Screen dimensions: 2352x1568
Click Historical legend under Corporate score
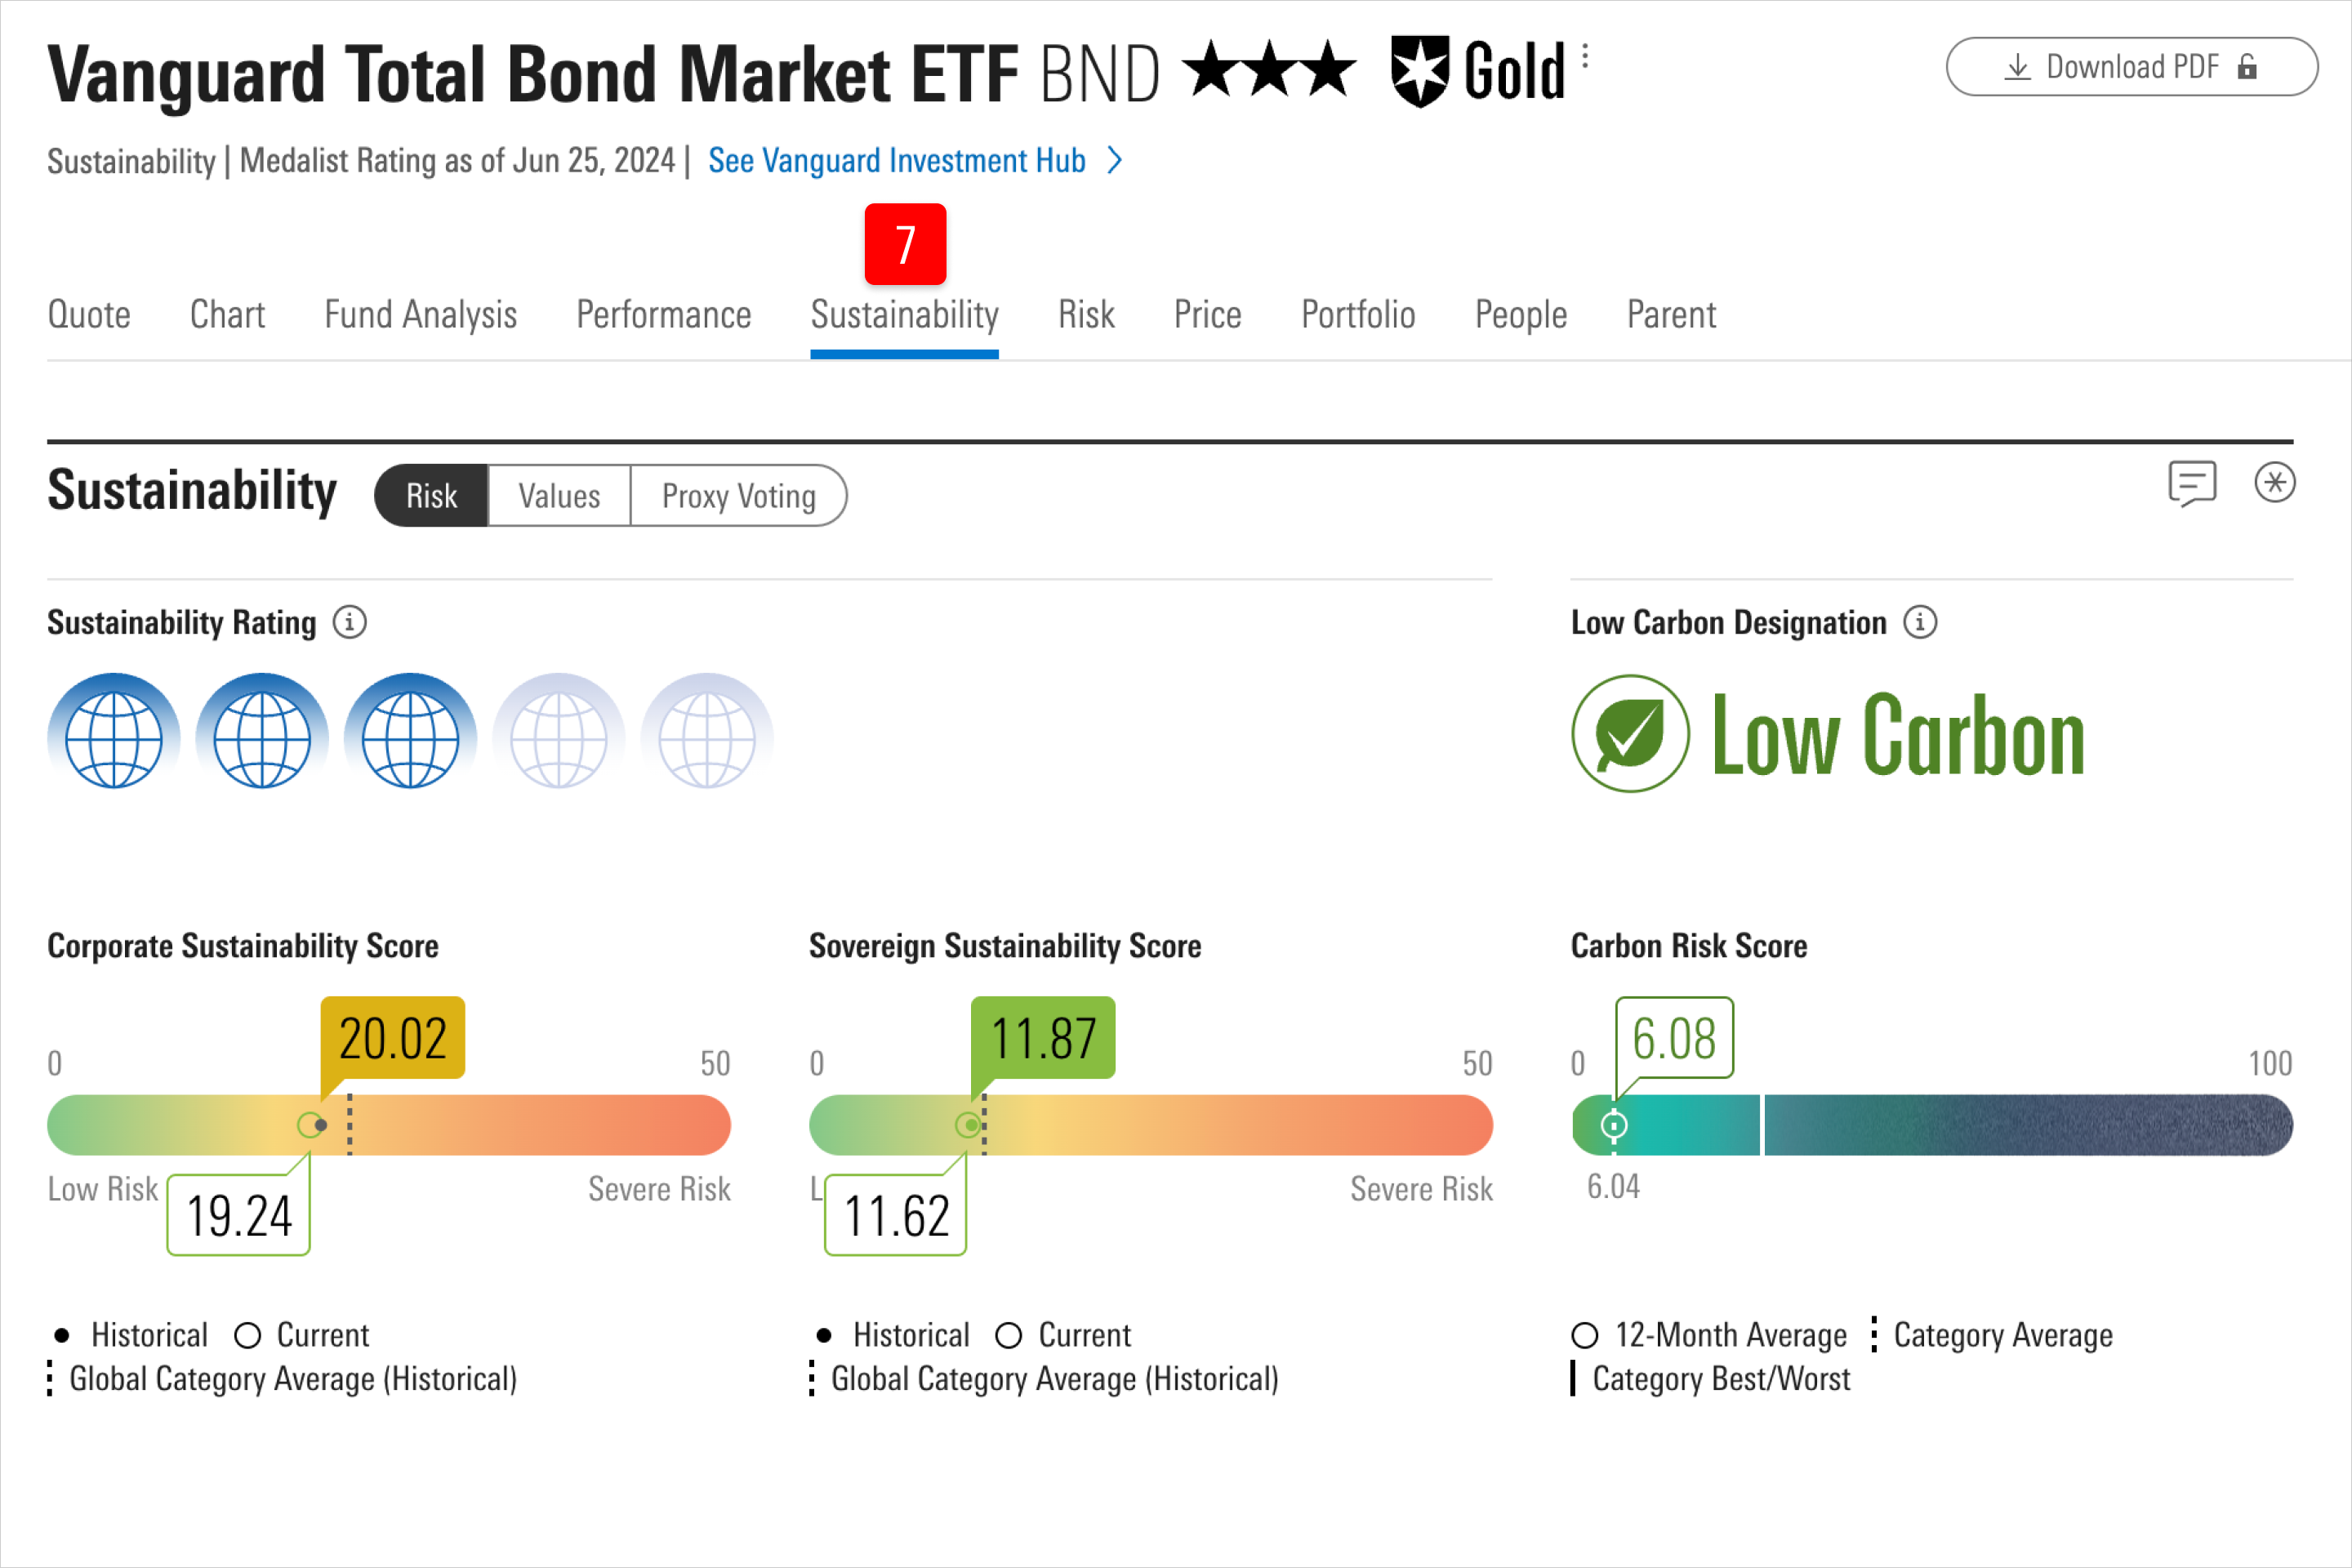point(131,1335)
